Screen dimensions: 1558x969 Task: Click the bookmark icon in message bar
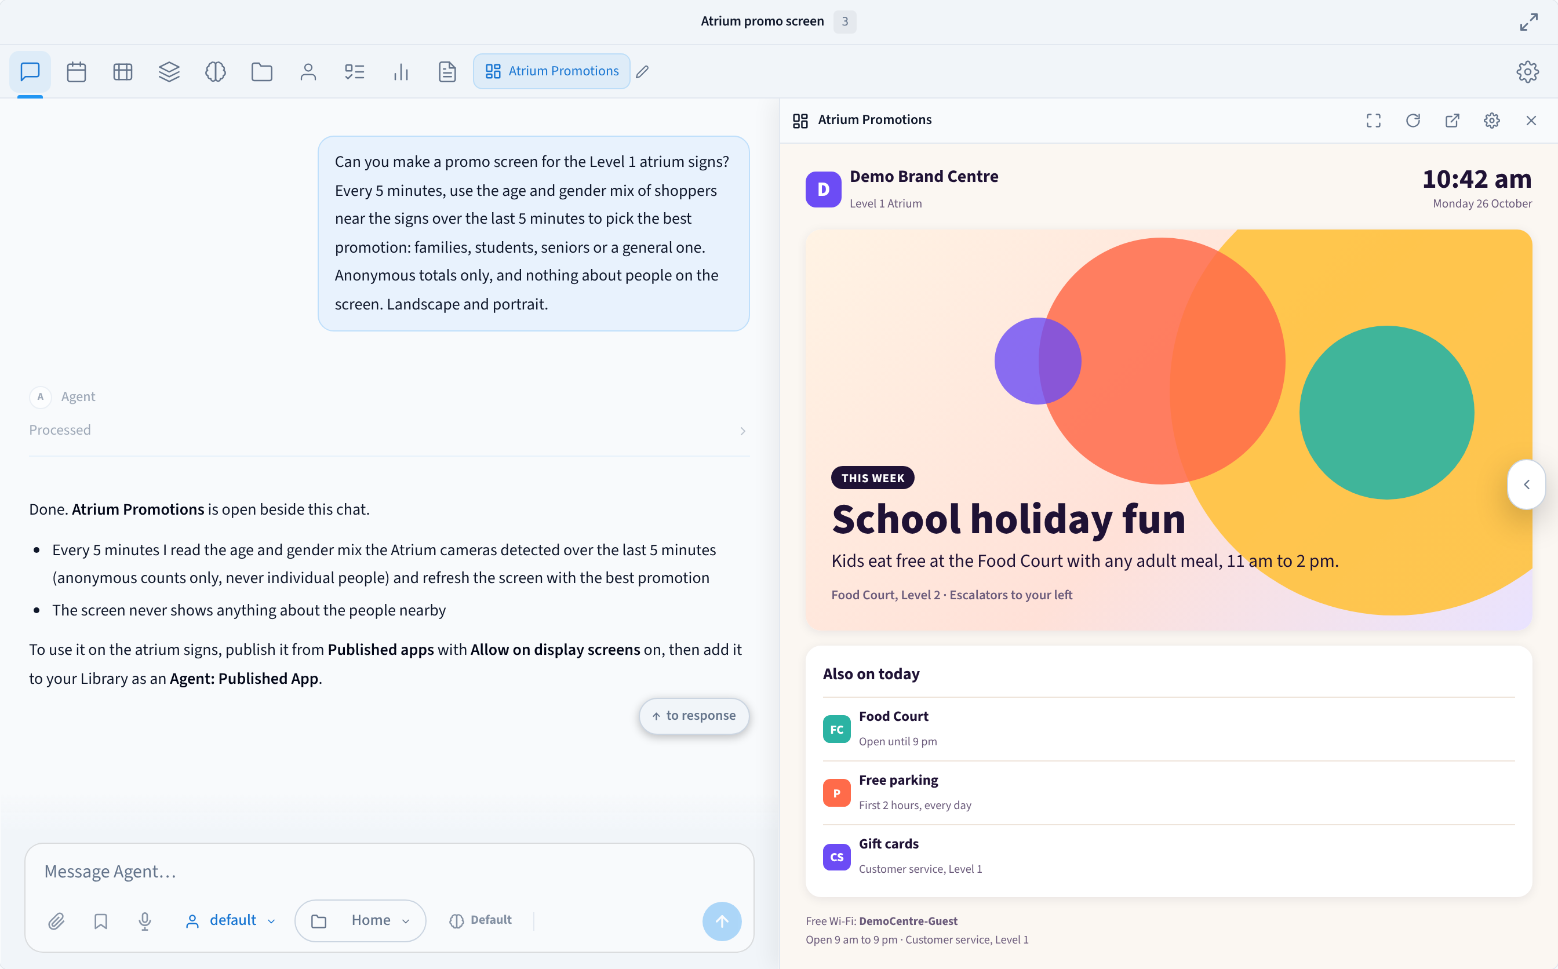pyautogui.click(x=101, y=921)
